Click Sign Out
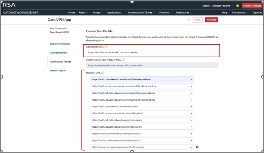Image resolution: width=264 pixels, height=153 pixels. coord(258,13)
